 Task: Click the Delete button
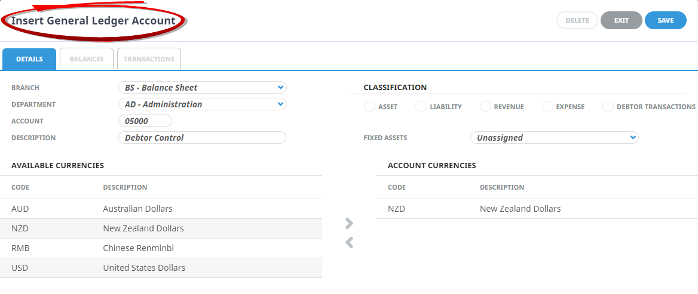(577, 20)
